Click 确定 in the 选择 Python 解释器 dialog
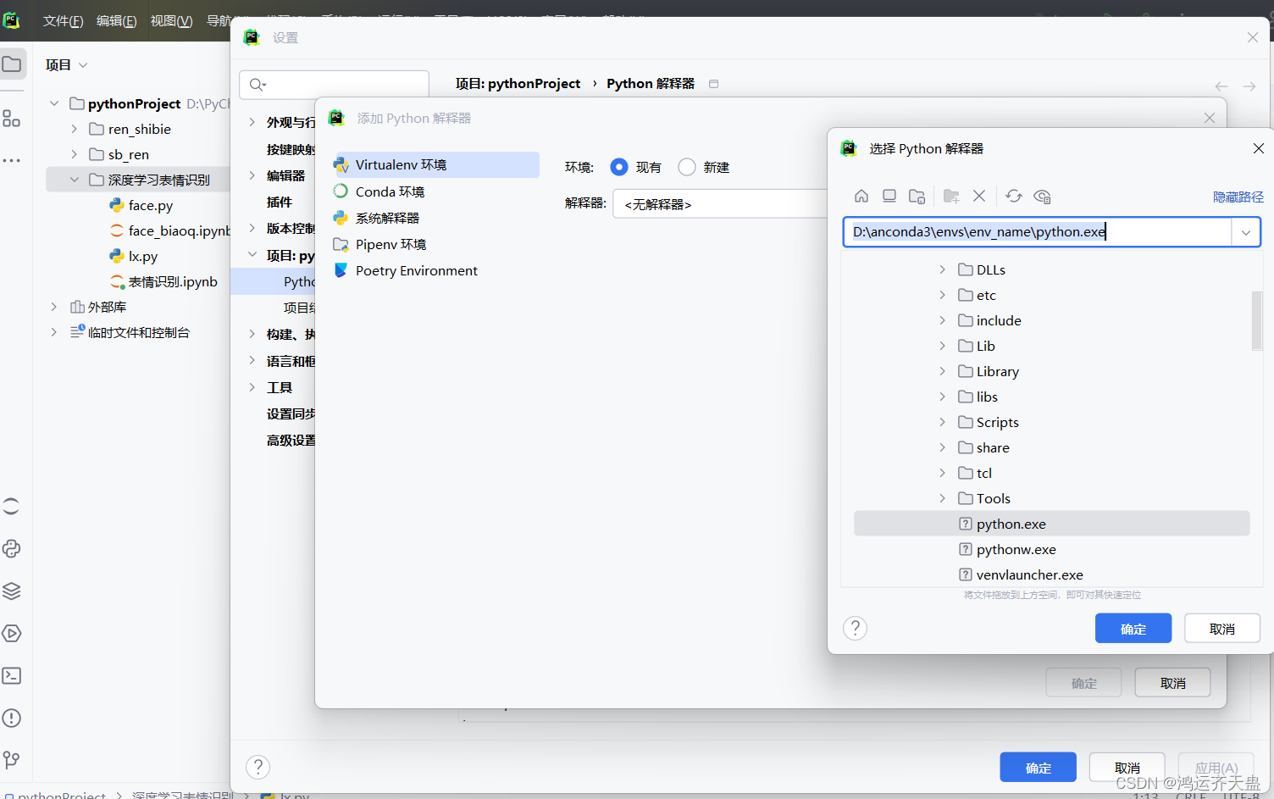1274x799 pixels. pos(1133,629)
